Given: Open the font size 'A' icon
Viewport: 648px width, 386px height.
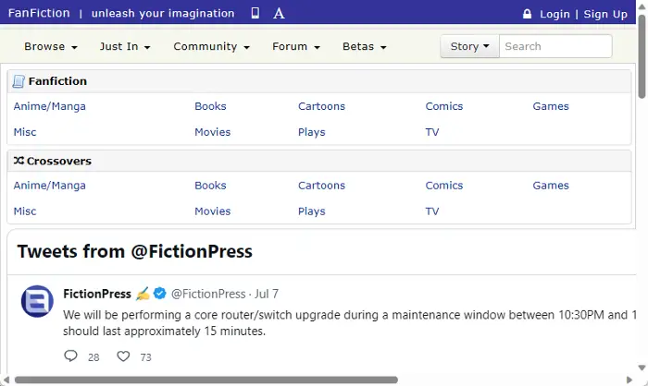Looking at the screenshot, I should [x=279, y=13].
